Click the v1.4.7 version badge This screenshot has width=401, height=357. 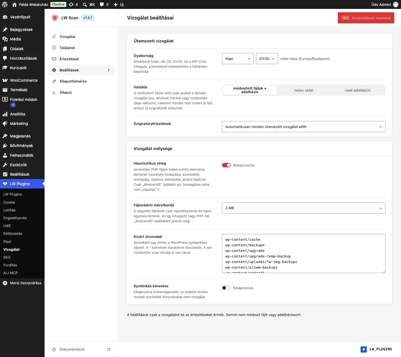(88, 18)
